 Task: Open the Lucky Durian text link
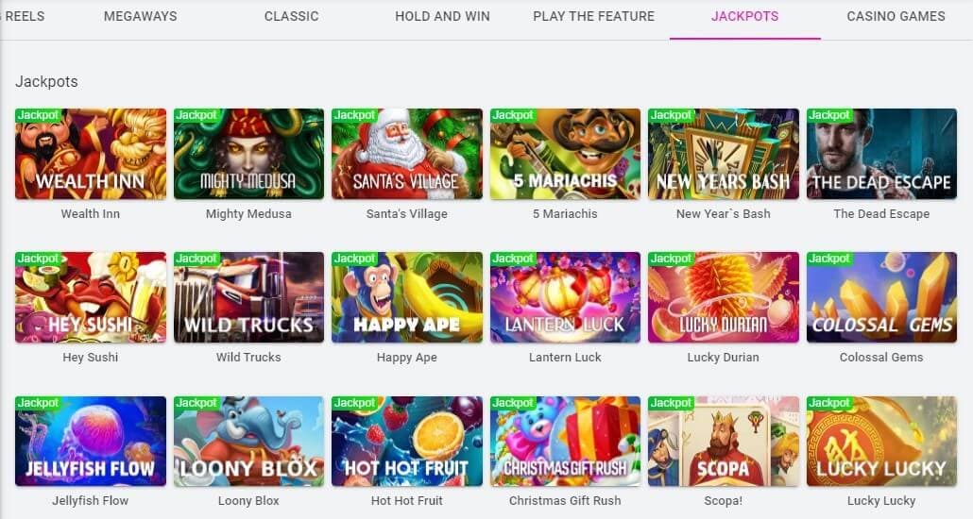[x=723, y=357]
